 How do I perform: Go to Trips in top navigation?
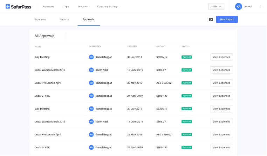66,6
